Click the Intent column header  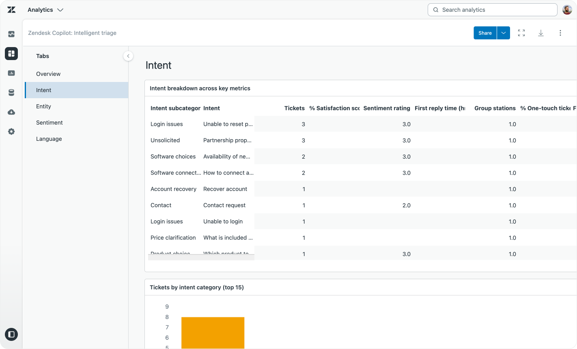[211, 108]
